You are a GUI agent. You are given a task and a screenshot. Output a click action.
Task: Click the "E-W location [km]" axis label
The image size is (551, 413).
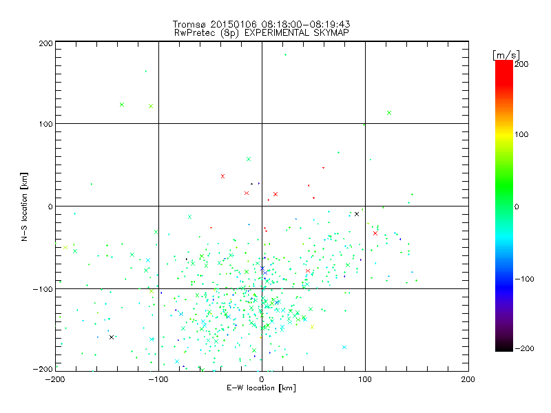[261, 388]
